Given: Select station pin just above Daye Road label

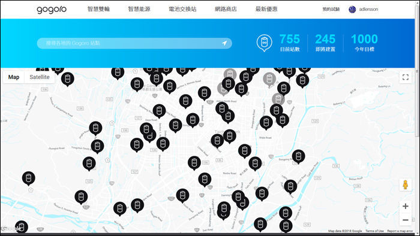Looking at the screenshot, I should click(159, 111).
